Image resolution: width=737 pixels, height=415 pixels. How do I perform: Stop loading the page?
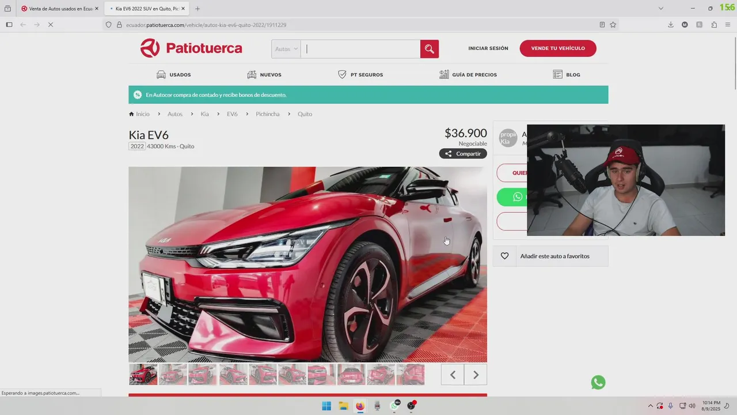[51, 25]
